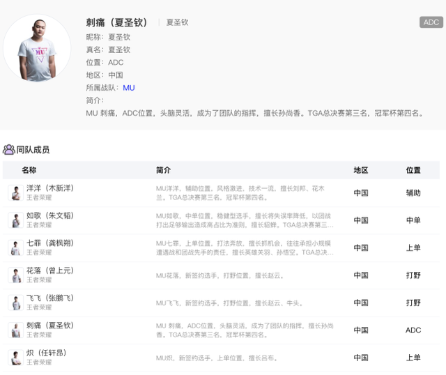Select the 如歌（朱文韬）name link
Image resolution: width=446 pixels, height=375 pixels.
pos(50,215)
